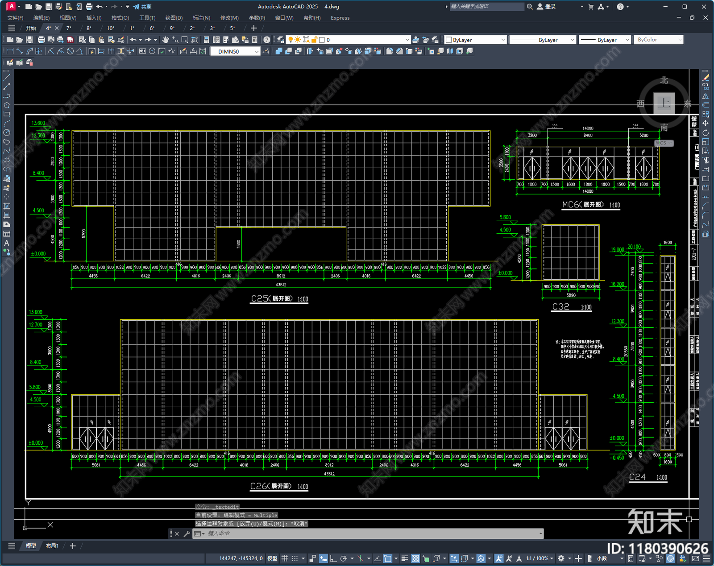
Task: Click the Erase tool in modify toolbar
Action: 706,77
